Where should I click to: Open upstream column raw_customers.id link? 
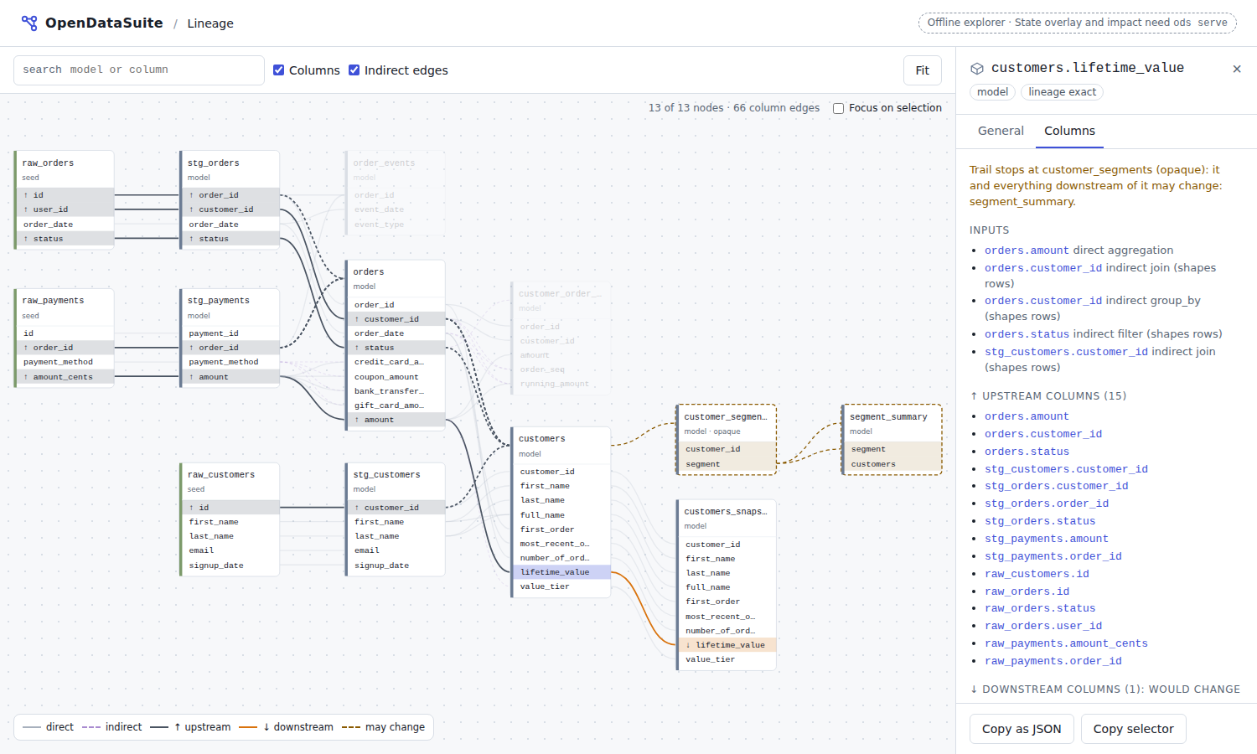pos(1037,574)
